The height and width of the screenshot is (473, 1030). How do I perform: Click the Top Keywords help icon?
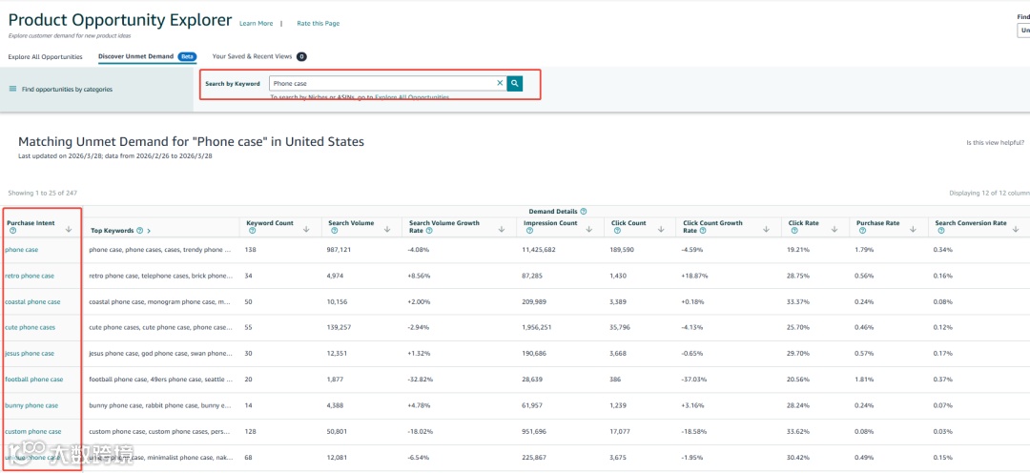[139, 231]
